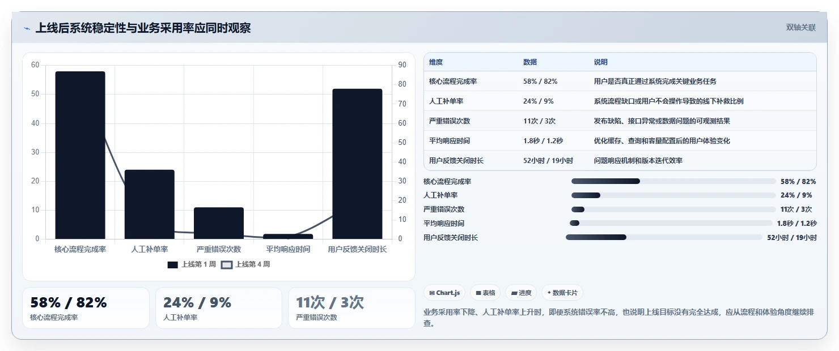Click the 数据 table column header

click(530, 62)
